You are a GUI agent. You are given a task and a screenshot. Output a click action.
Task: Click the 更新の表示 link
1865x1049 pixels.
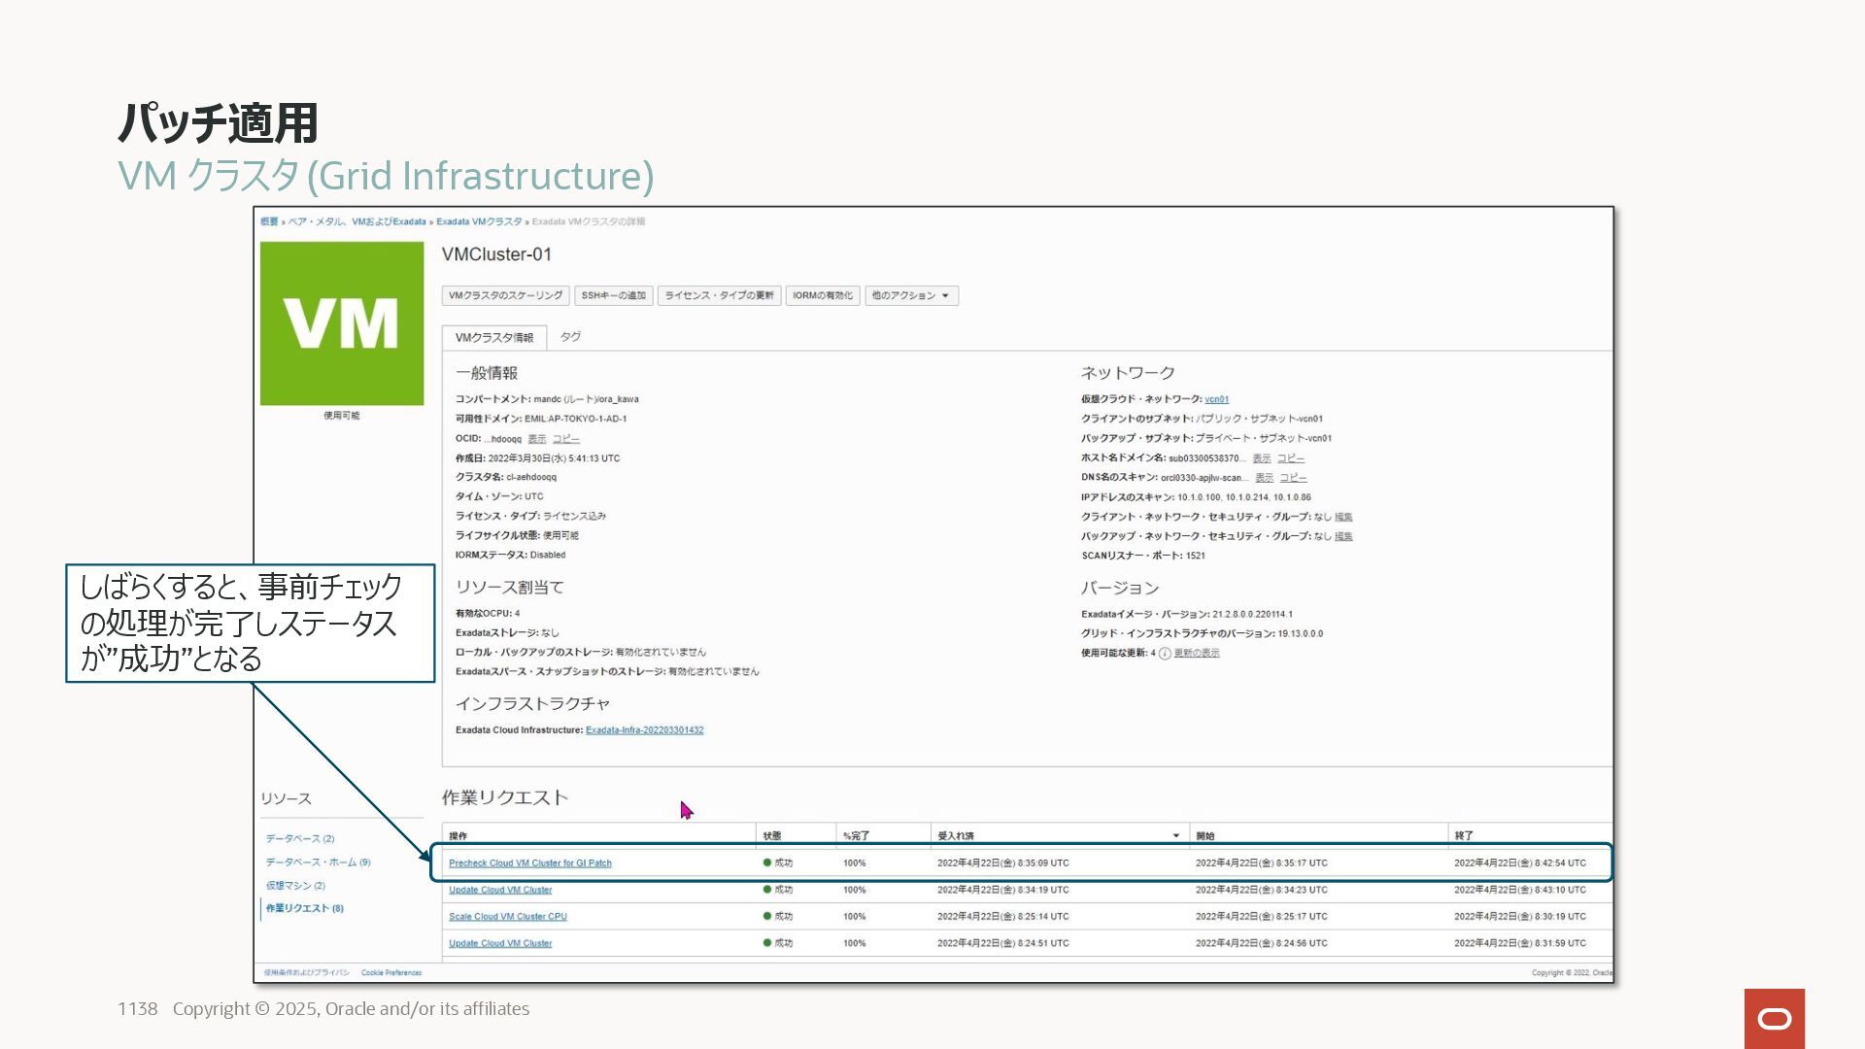click(1196, 654)
